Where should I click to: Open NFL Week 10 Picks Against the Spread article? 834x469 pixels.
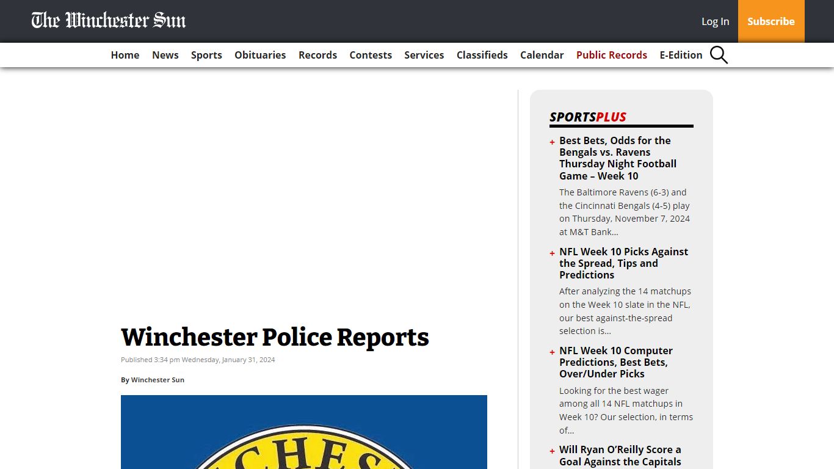pos(623,263)
